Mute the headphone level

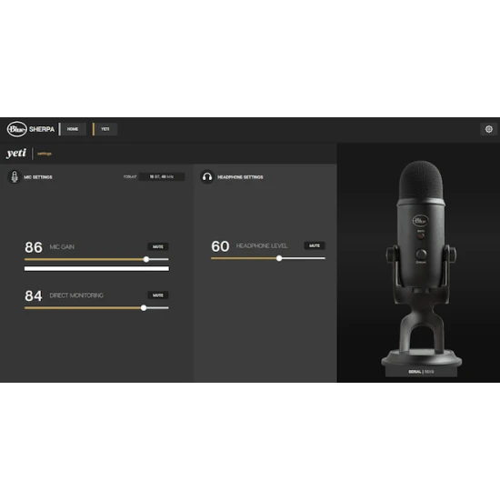click(315, 245)
